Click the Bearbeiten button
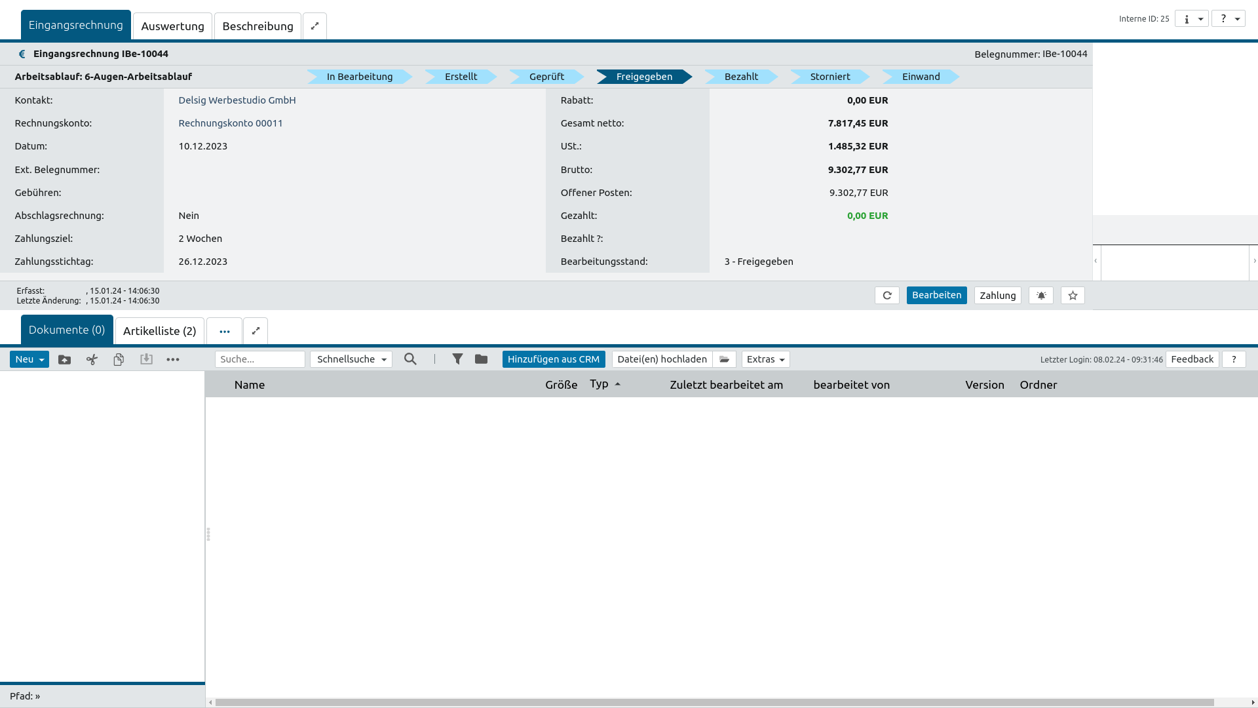This screenshot has height=708, width=1258. coord(936,296)
